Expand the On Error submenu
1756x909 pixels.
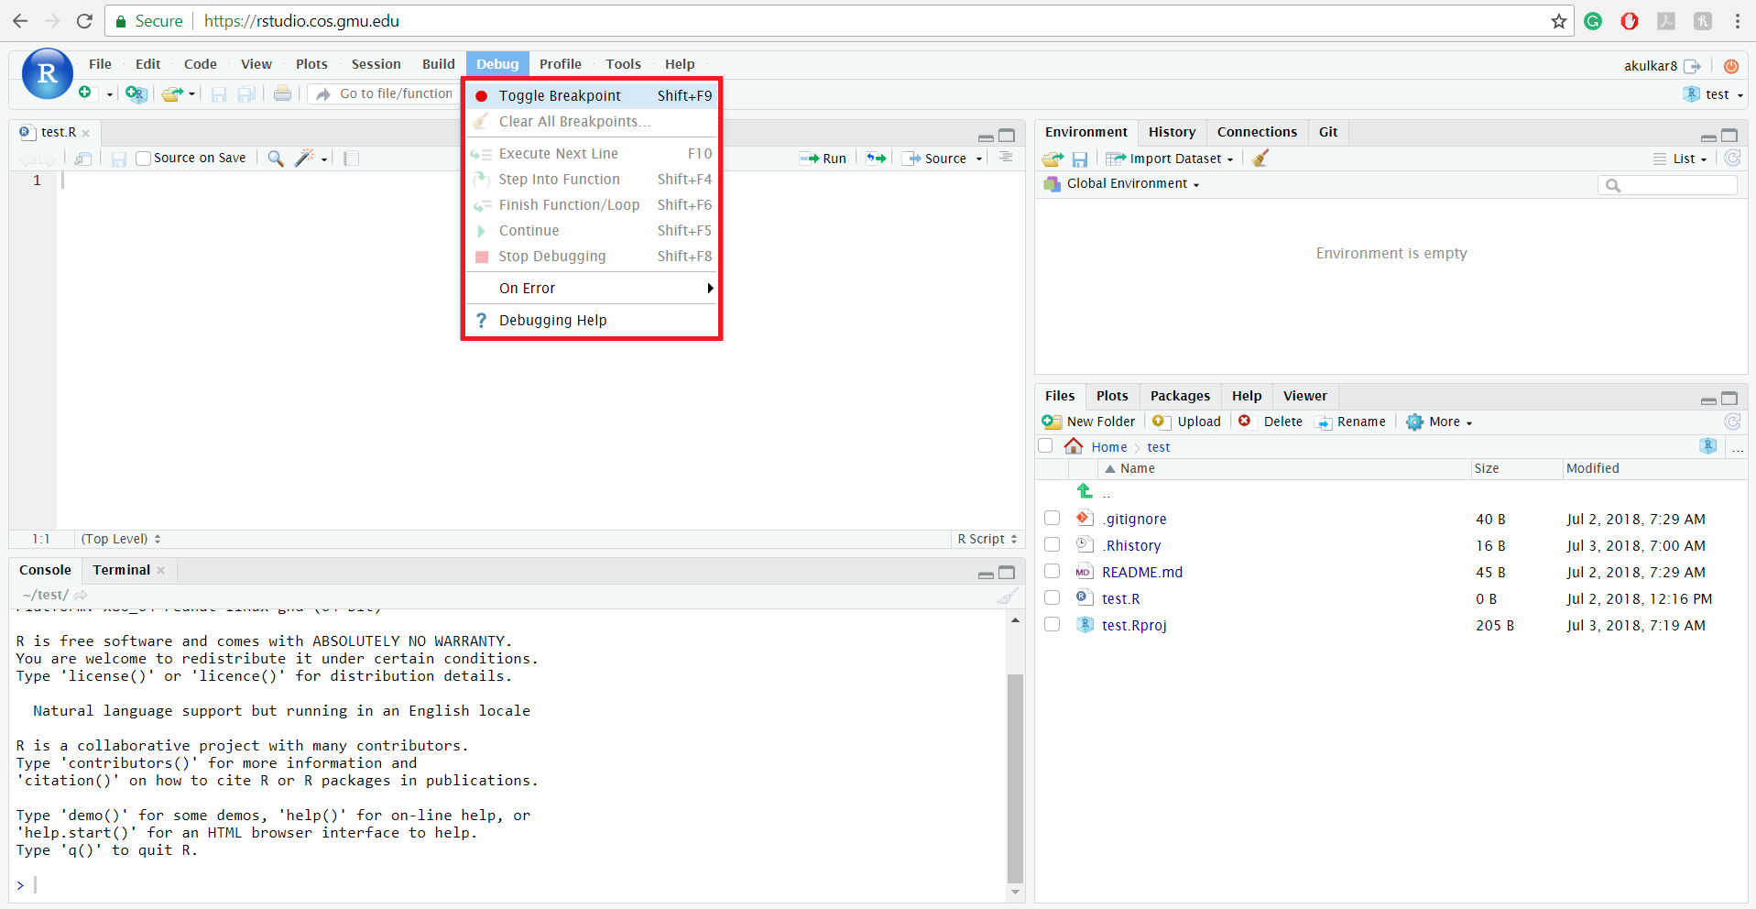click(592, 288)
